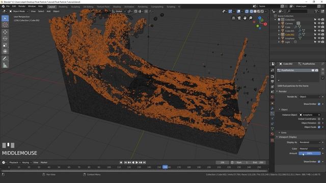
Task: Open the Render As dropdown
Action: 310,97
